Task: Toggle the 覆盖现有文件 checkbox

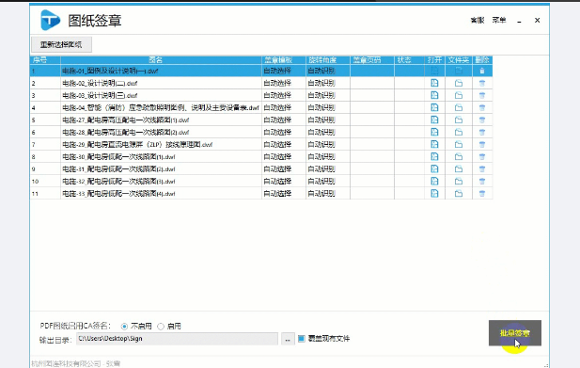Action: coord(302,339)
